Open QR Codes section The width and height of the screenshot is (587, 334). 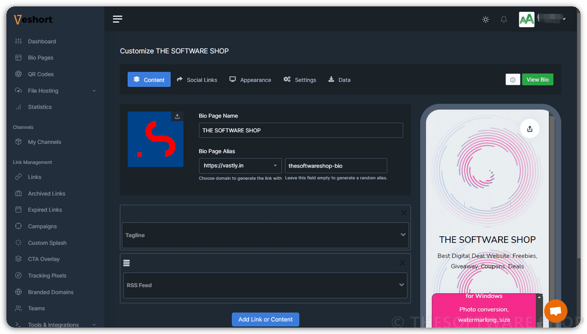click(41, 74)
